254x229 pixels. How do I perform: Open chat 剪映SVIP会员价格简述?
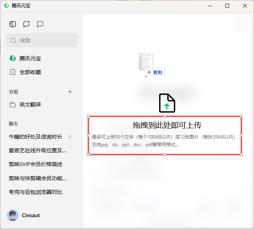pos(36,164)
